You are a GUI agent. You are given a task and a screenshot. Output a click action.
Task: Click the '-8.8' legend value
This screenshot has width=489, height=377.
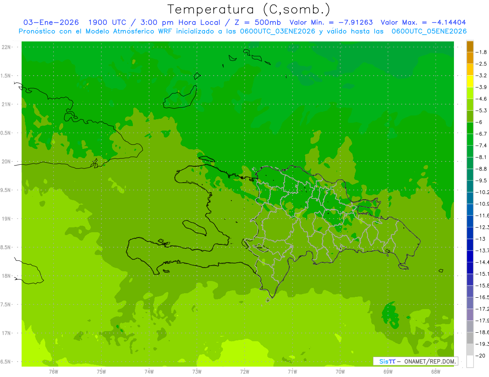481,169
